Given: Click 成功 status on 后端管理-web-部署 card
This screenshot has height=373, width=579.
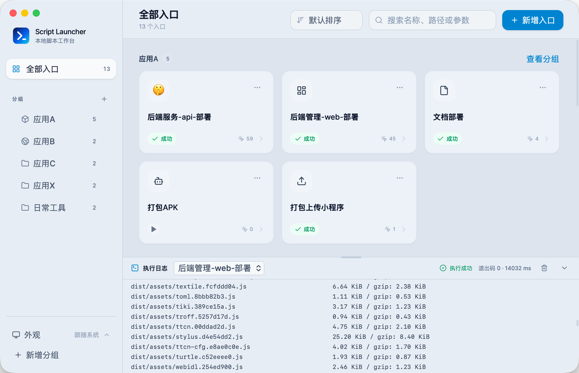Looking at the screenshot, I should (305, 139).
